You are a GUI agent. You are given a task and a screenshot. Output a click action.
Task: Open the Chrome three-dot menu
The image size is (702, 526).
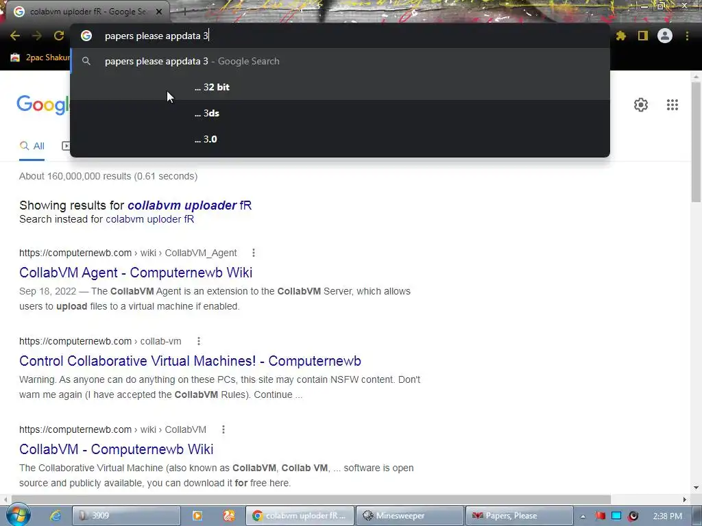click(687, 36)
